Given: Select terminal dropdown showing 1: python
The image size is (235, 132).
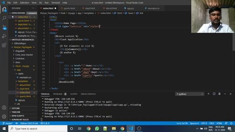Looking at the screenshot, I should tap(189, 94).
